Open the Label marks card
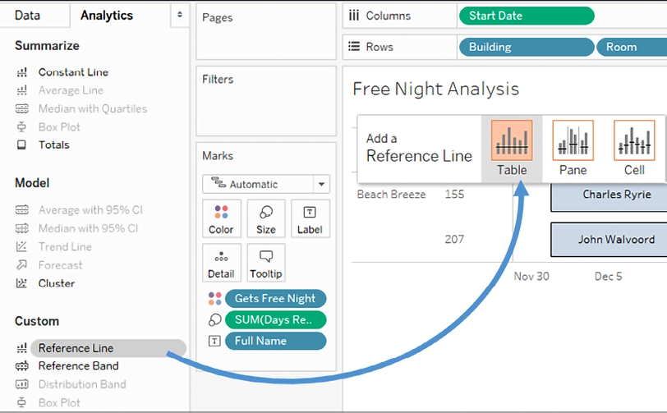This screenshot has height=413, width=667. pos(310,219)
